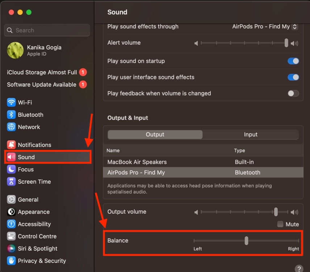Turn off user interface sound effects
Viewport: 310px width, 272px height.
293,77
